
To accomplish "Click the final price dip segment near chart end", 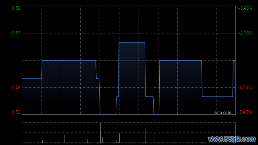I will (217, 97).
